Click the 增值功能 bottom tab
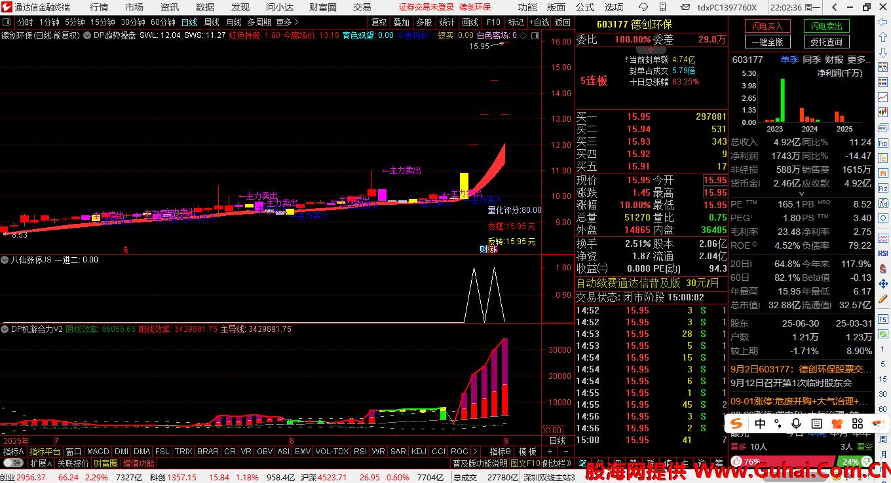 [138, 463]
